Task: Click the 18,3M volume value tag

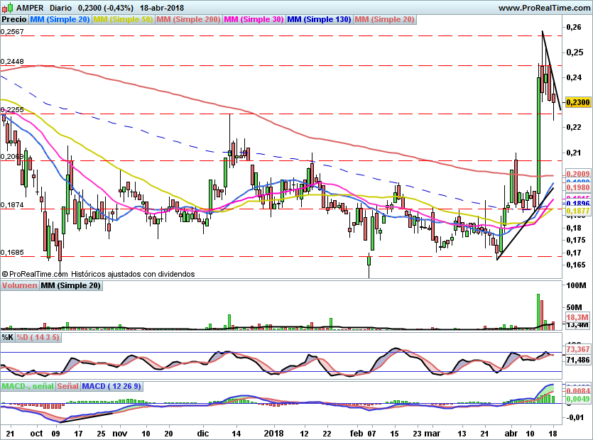Action: click(578, 317)
